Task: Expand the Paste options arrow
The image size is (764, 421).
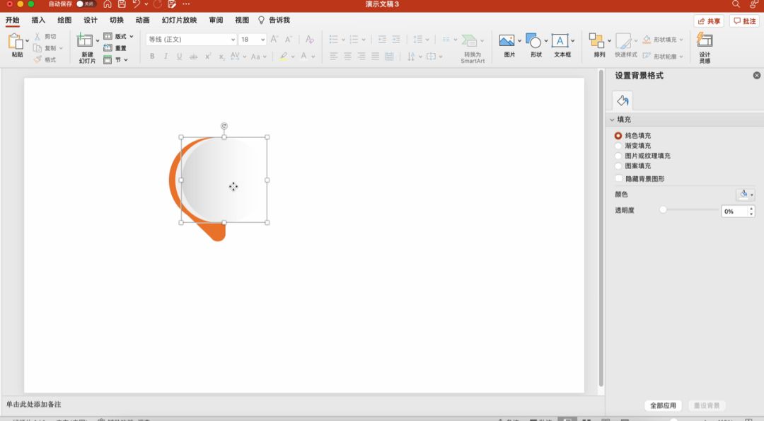Action: pos(27,41)
